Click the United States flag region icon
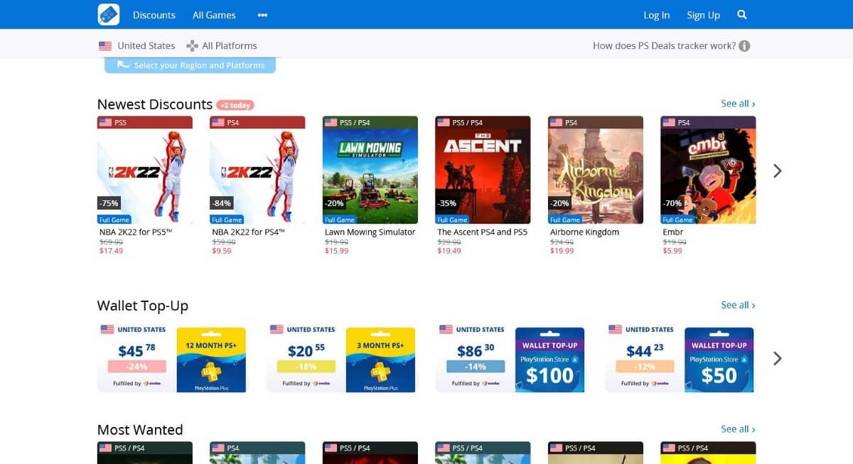Viewport: 853px width, 464px height. [105, 45]
